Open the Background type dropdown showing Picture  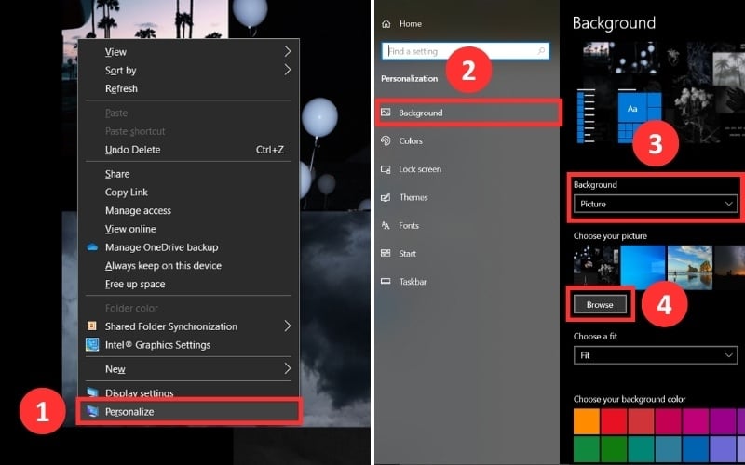tap(656, 204)
